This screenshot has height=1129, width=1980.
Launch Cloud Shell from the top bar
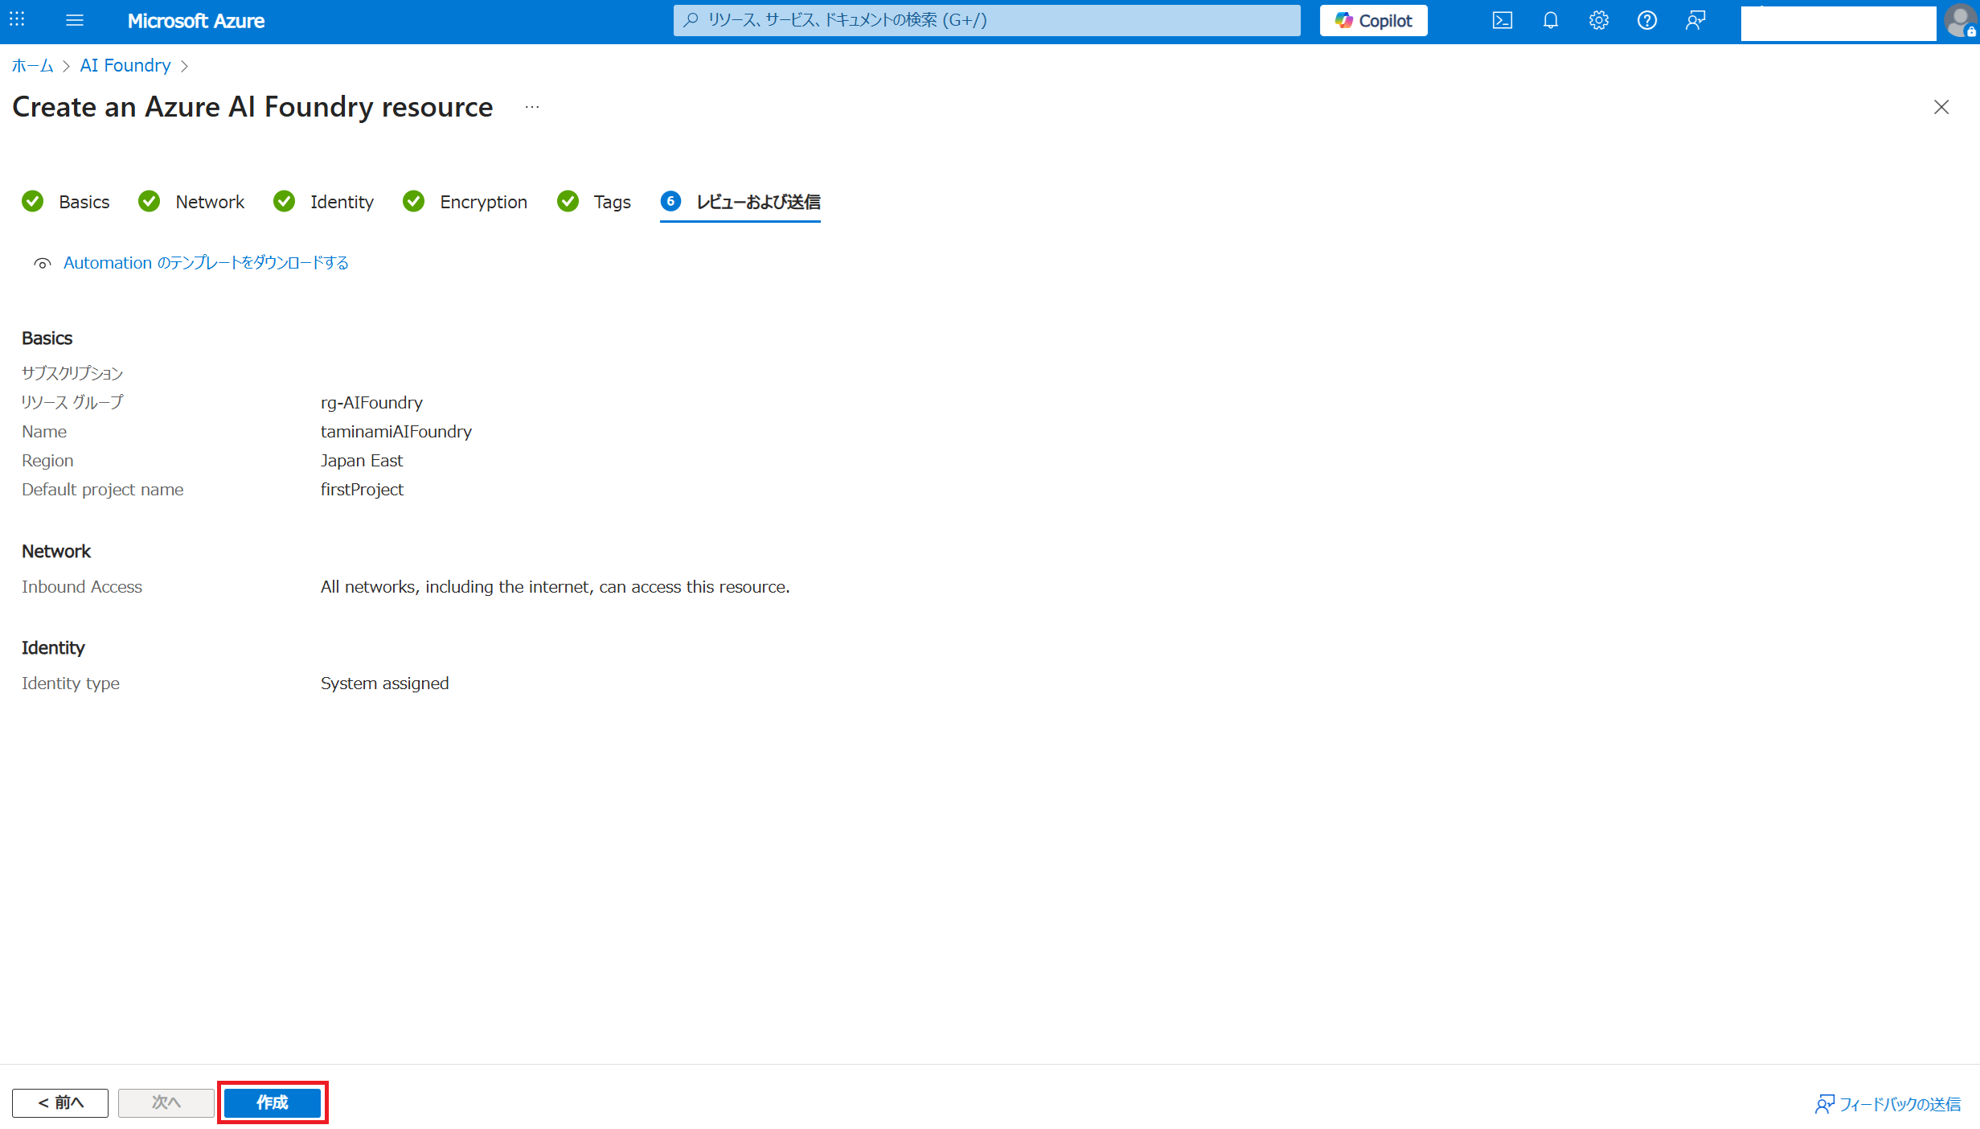(x=1502, y=20)
